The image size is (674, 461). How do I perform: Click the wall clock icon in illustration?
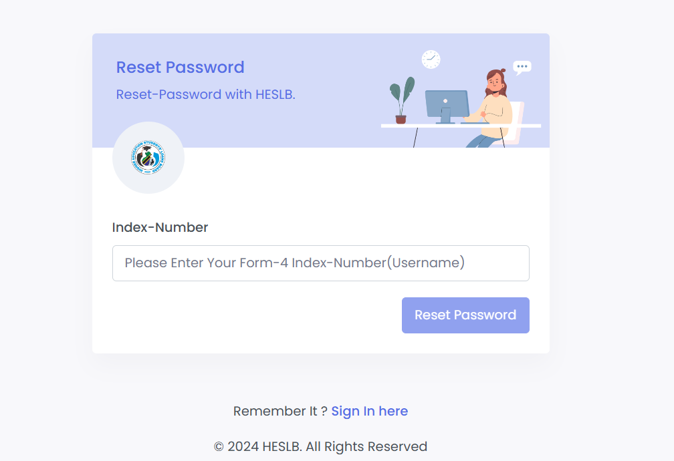pyautogui.click(x=431, y=59)
